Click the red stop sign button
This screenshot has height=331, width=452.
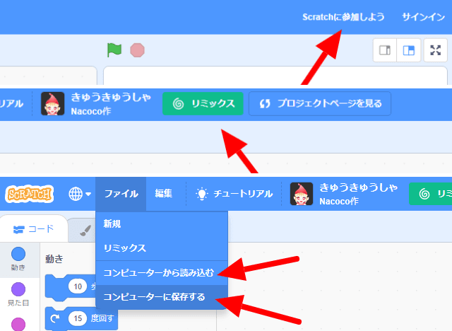click(x=137, y=50)
